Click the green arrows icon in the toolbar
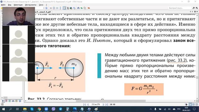The width and height of the screenshot is (199, 112). coord(81,8)
